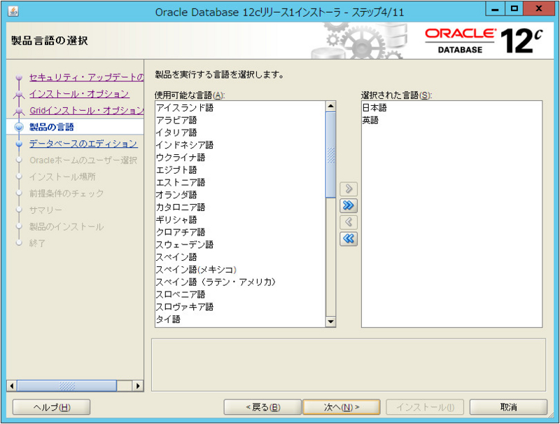Move selected language right with single arrow
The width and height of the screenshot is (560, 424).
[x=348, y=189]
